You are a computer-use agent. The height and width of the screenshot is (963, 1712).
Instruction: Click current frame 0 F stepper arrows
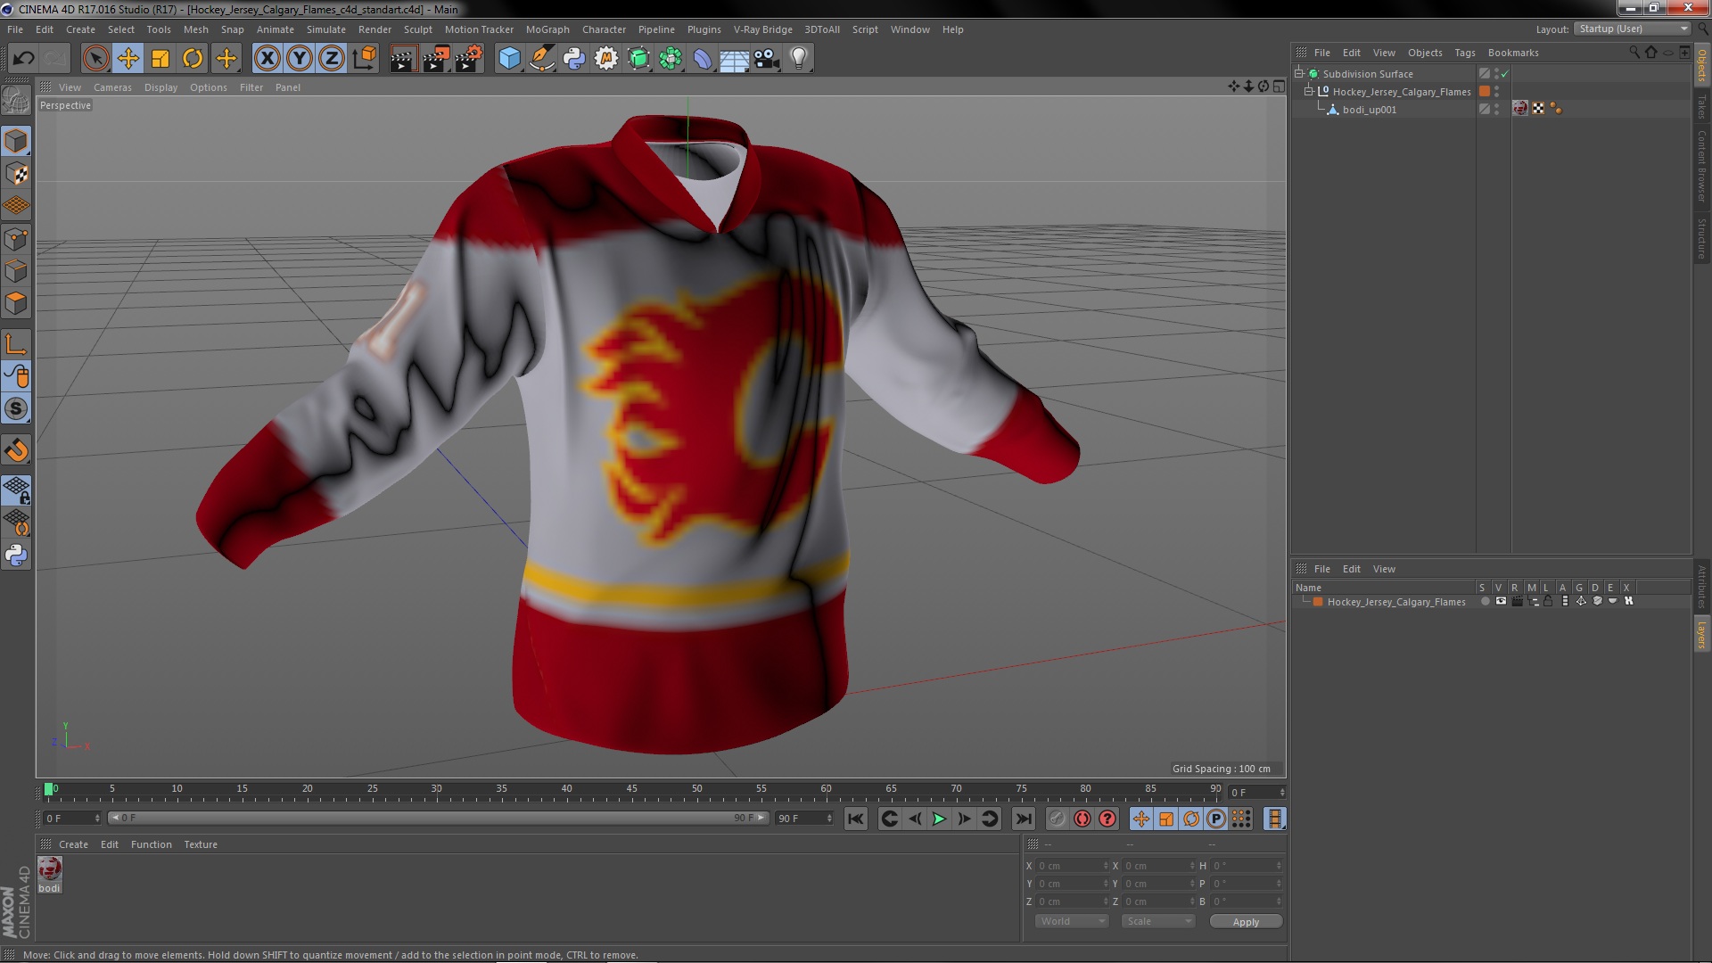(x=97, y=818)
